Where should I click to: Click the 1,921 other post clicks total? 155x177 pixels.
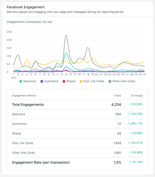click(x=117, y=153)
